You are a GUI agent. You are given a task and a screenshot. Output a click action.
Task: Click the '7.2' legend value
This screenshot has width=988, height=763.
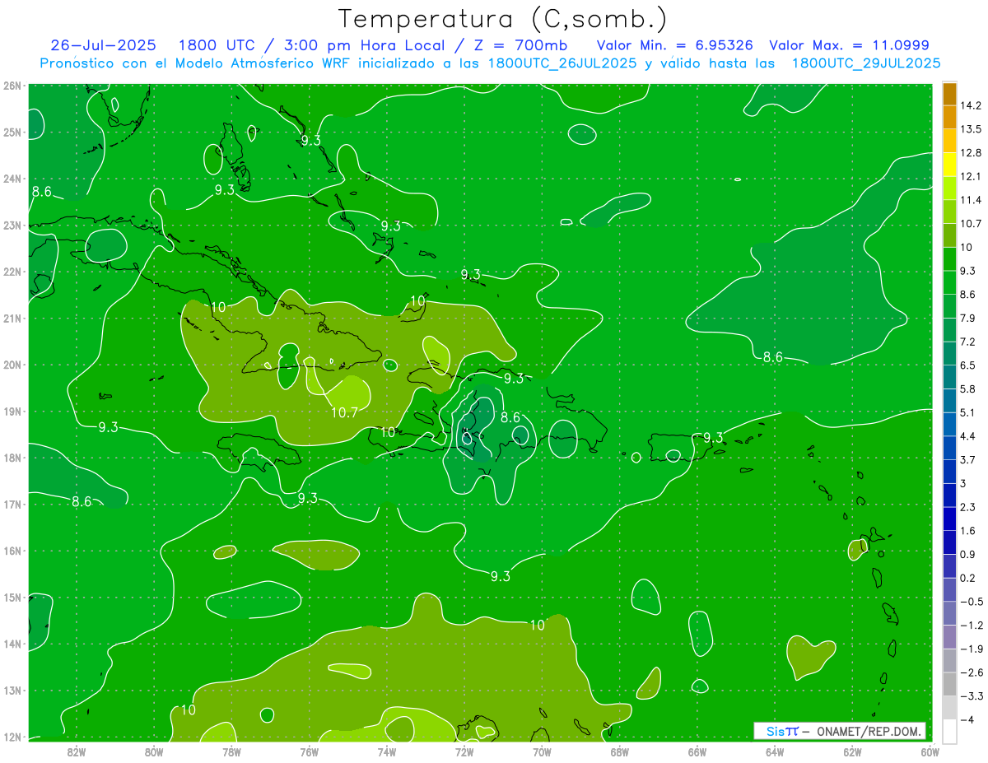968,342
